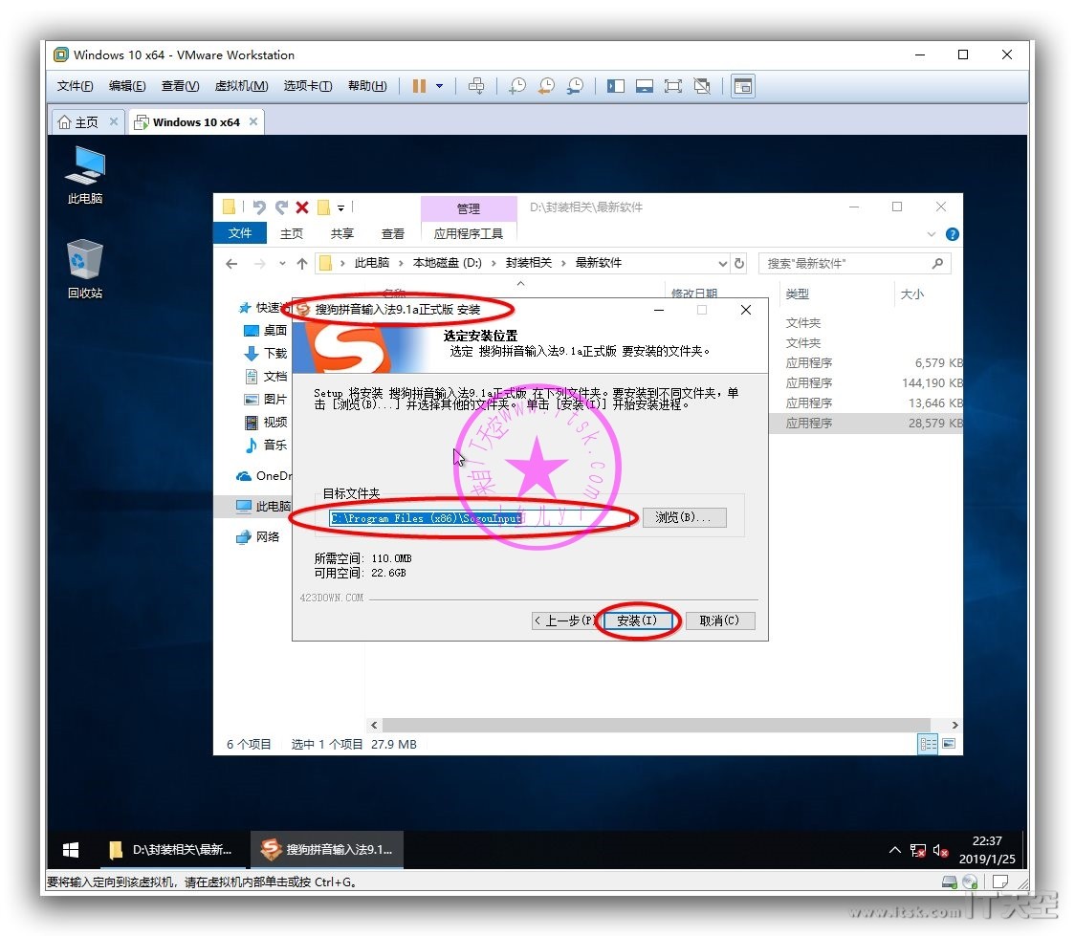Sort files by the 类型 column
Image resolution: width=1075 pixels, height=936 pixels.
[798, 294]
